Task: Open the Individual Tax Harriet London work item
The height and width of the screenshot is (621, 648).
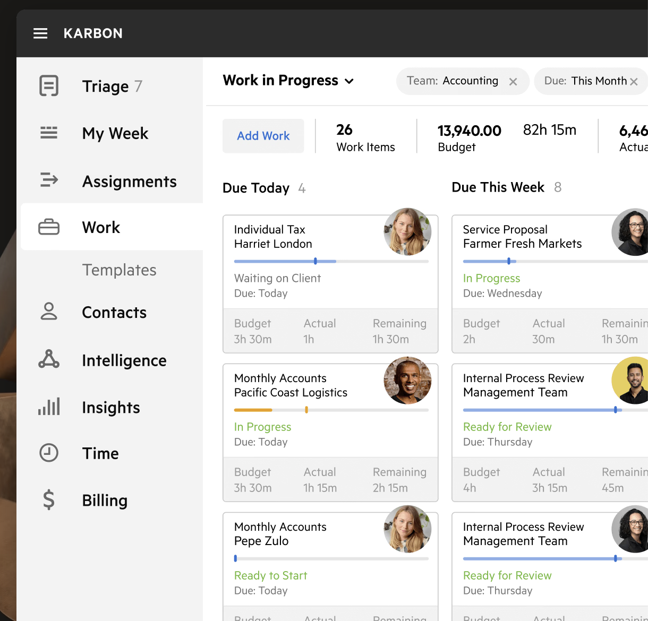Action: [273, 237]
